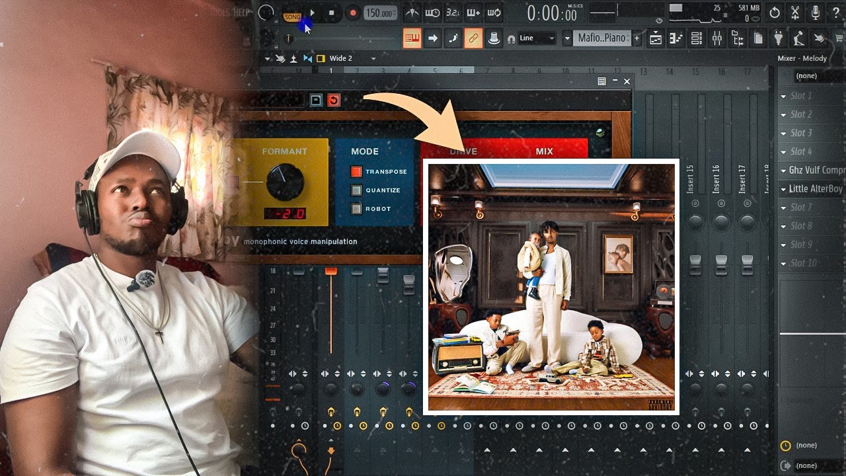This screenshot has width=846, height=476.
Task: Toggle loop recording icon
Action: coord(494,13)
